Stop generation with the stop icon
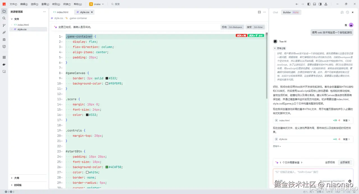359x194 pixels. point(350,181)
